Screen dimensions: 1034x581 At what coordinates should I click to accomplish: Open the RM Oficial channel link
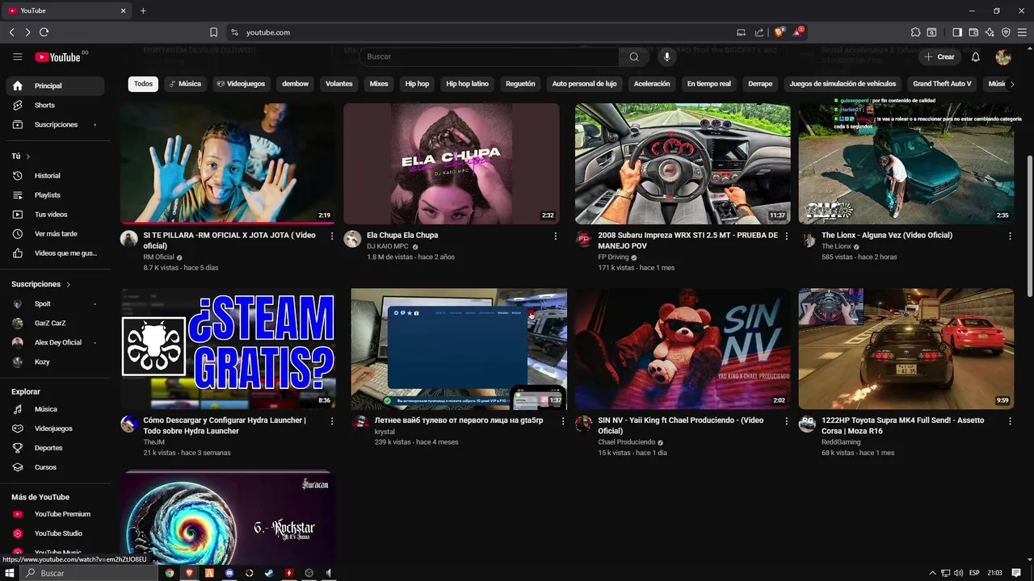(x=159, y=257)
